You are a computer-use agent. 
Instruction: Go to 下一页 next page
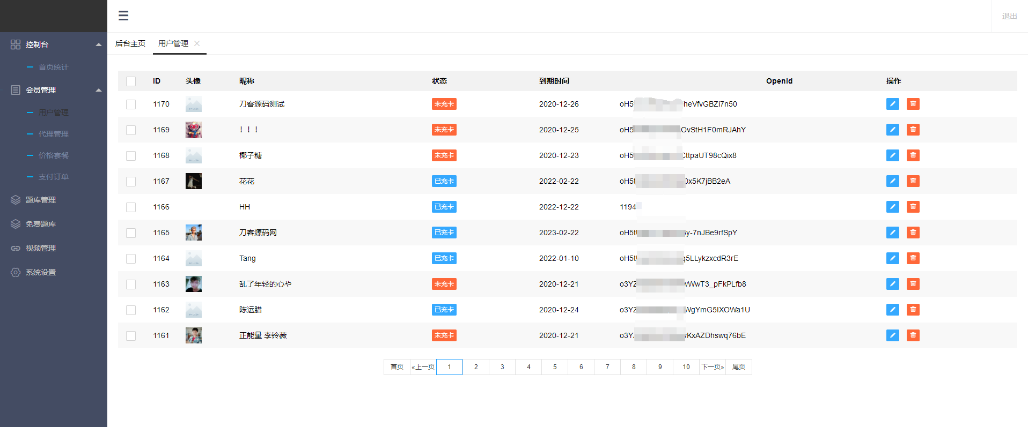coord(713,367)
